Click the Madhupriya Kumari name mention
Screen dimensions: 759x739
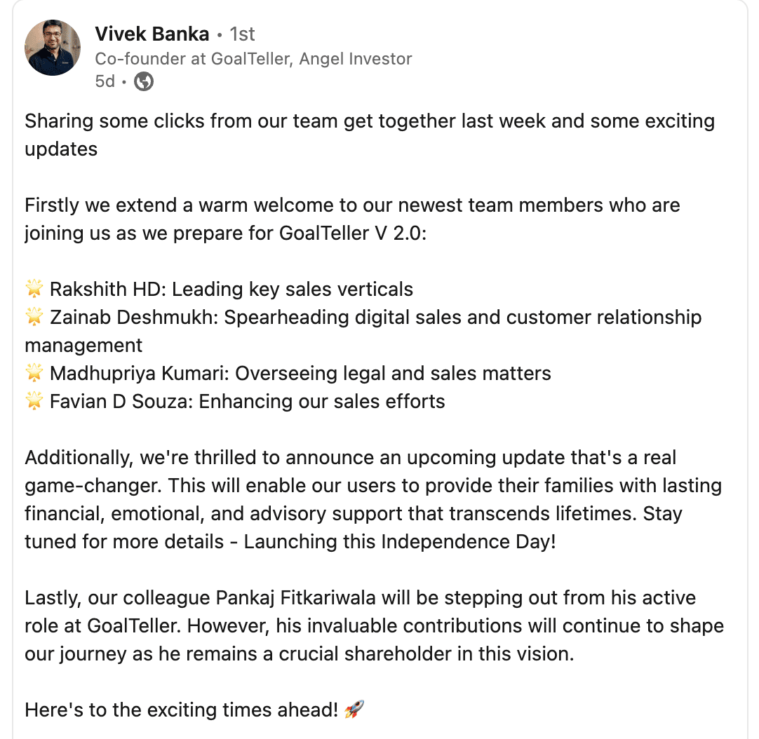pos(140,374)
